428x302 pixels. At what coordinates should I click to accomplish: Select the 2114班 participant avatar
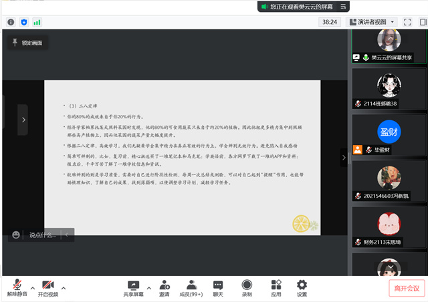point(389,85)
